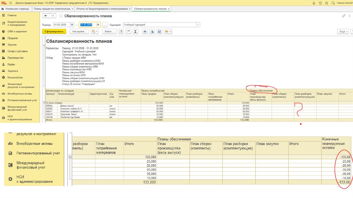353x198 pixels.
Task: Click the Настройки... button
Action: [79, 31]
